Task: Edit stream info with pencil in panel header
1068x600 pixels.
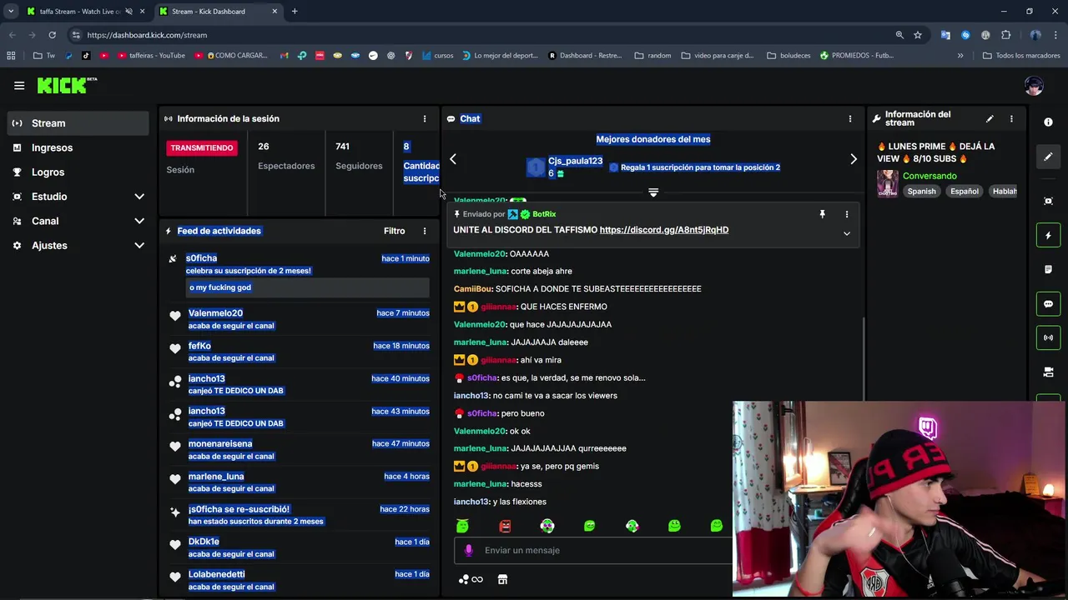Action: [990, 119]
